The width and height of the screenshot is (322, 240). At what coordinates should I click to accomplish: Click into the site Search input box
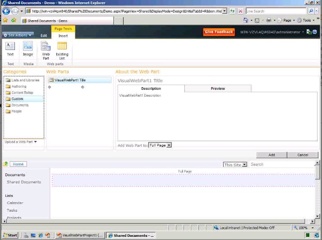[282, 164]
